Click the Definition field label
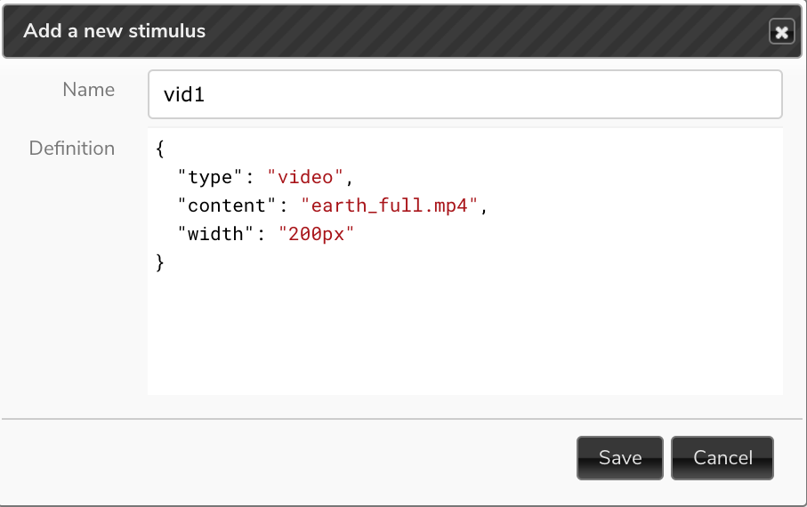This screenshot has width=807, height=507. (x=72, y=149)
